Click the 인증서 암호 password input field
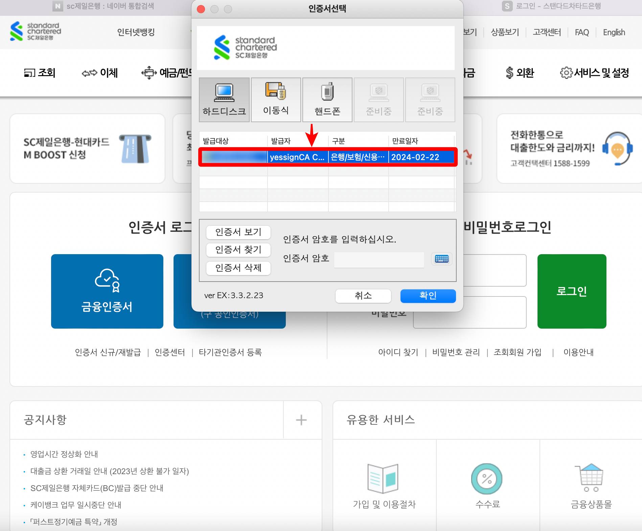Viewport: 642px width, 531px height. pos(378,259)
